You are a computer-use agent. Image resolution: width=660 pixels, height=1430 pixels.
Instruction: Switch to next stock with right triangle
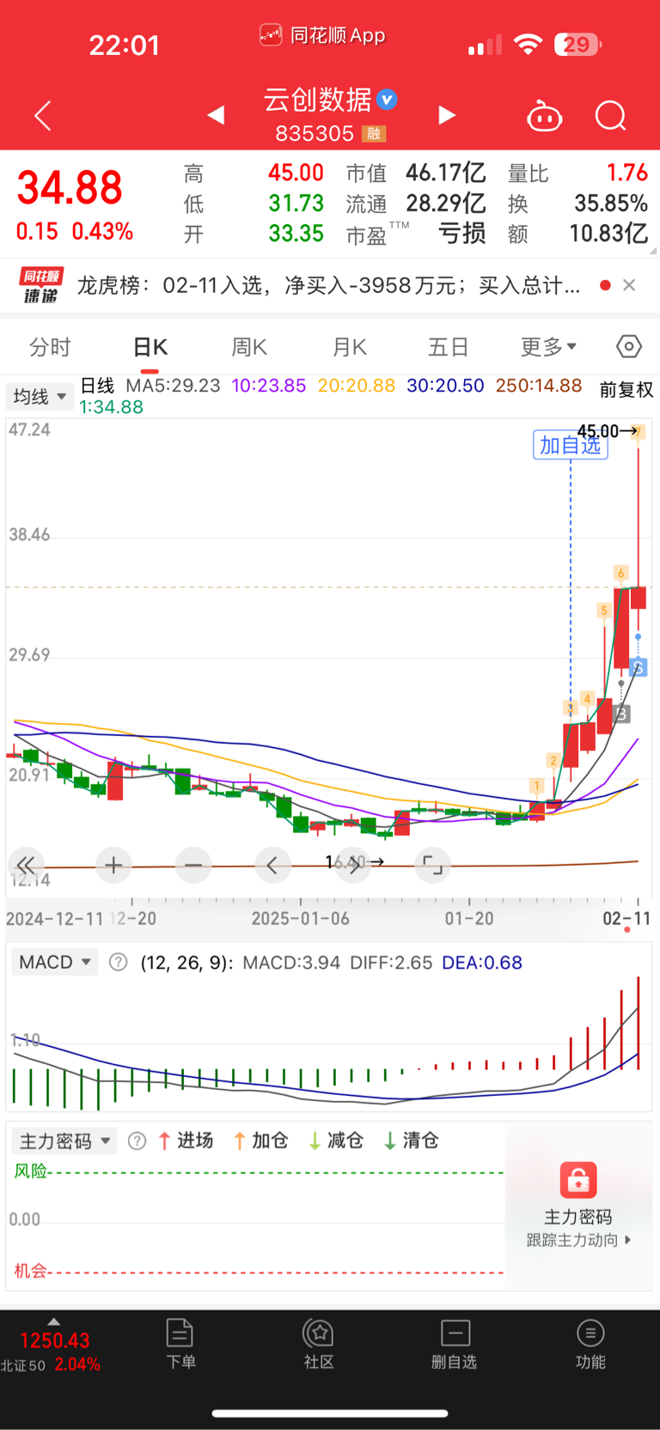pyautogui.click(x=447, y=115)
